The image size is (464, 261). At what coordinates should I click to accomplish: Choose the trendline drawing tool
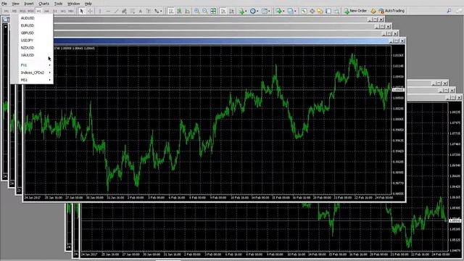[x=116, y=11]
